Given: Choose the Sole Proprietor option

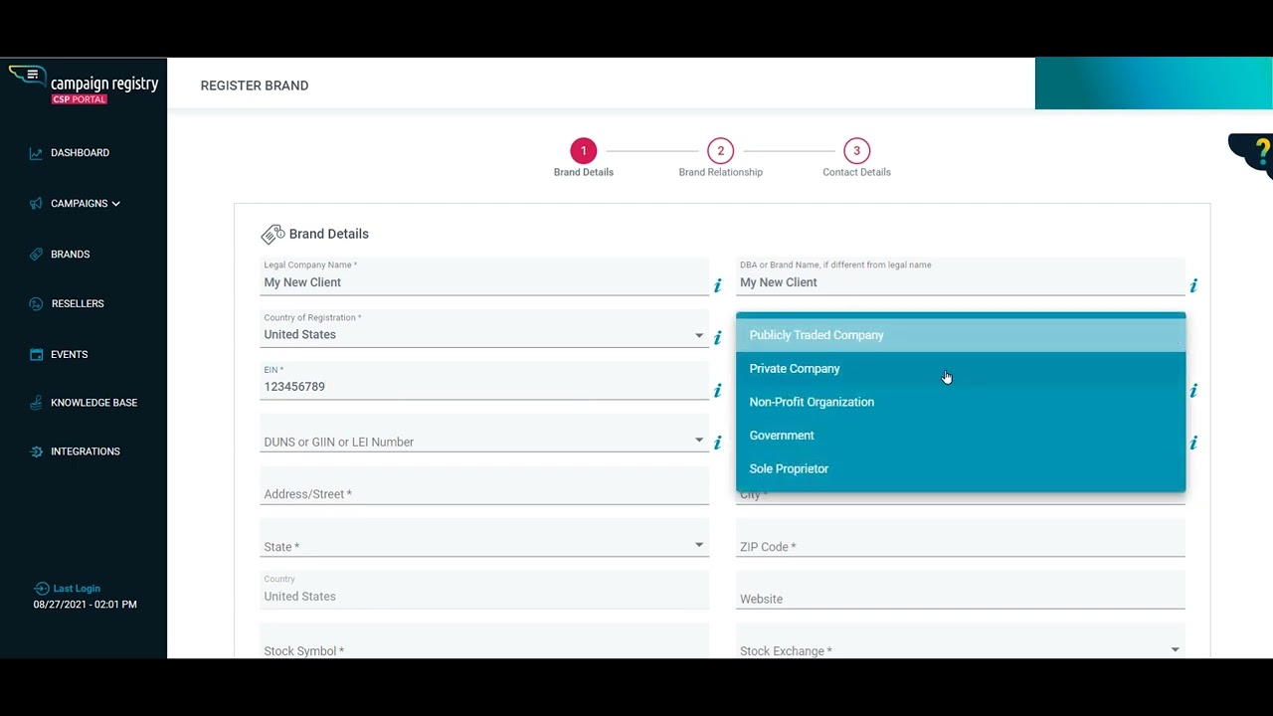Looking at the screenshot, I should click(x=961, y=468).
